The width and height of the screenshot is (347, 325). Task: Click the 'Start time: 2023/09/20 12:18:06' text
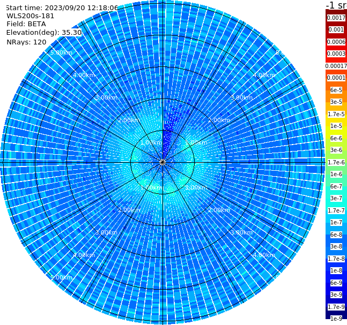tap(62, 8)
